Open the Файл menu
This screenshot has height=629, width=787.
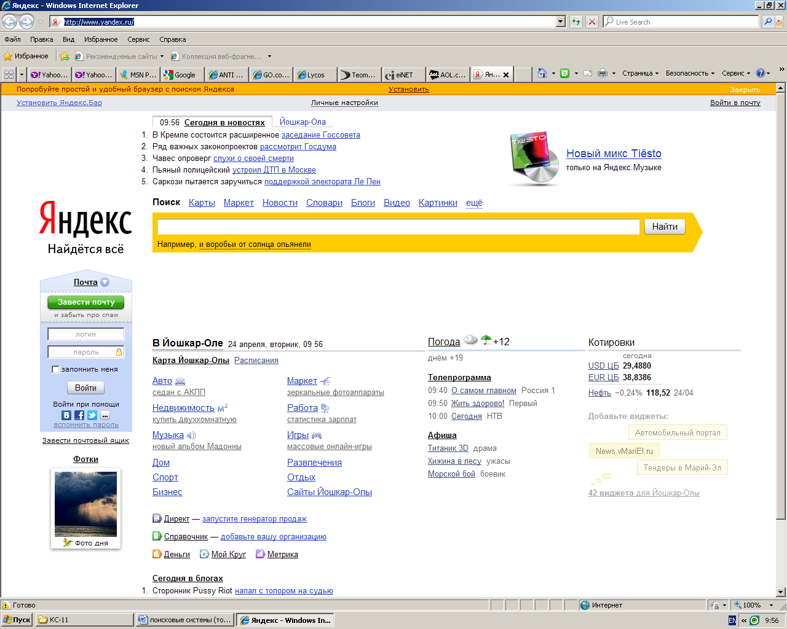tap(12, 39)
